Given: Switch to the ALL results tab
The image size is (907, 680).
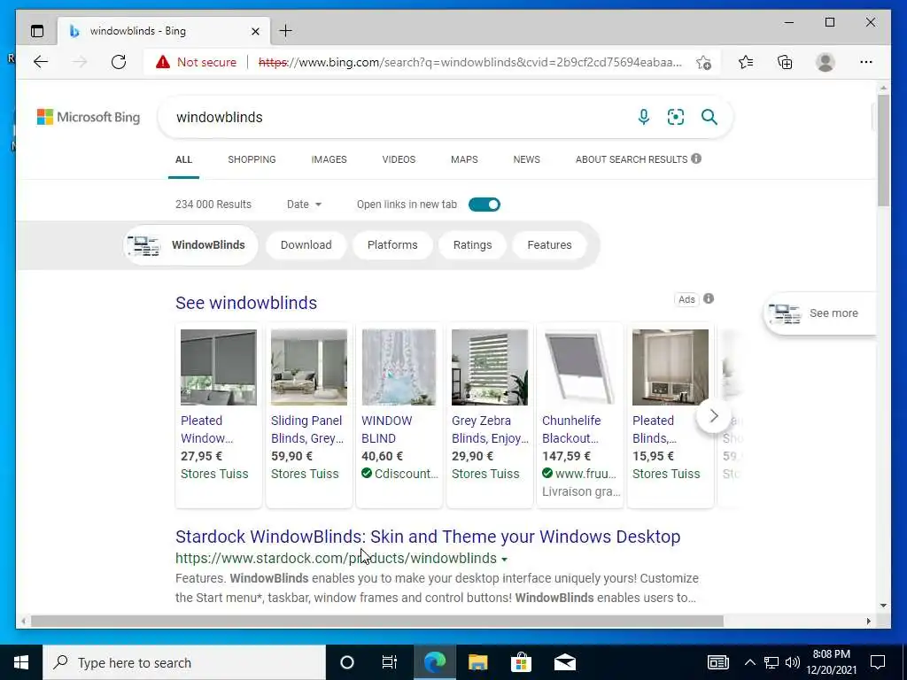Looking at the screenshot, I should pyautogui.click(x=183, y=159).
